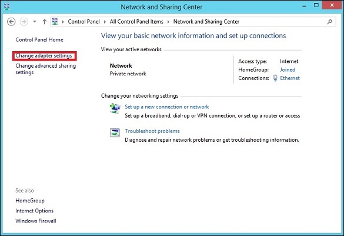
Task: Click the network icon in address bar
Action: click(55, 22)
